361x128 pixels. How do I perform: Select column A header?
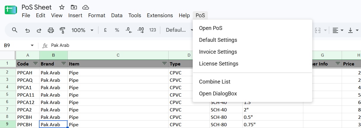28,55
